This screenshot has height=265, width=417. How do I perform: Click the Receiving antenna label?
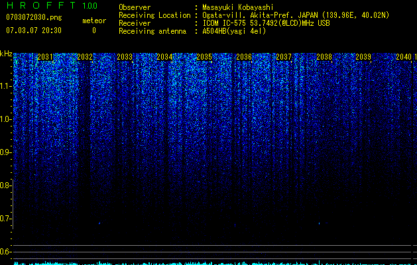pyautogui.click(x=152, y=31)
